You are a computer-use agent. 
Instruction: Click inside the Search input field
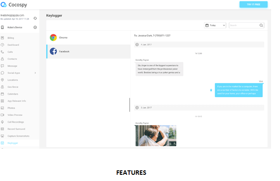243,26
